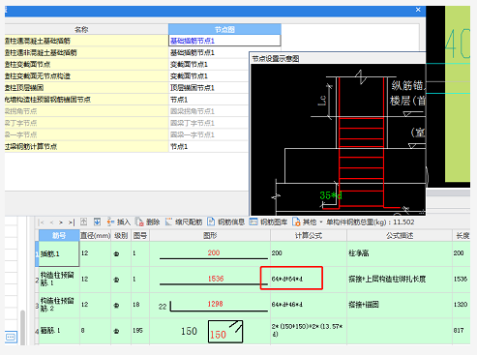Viewport: 477px width, 355px height.
Task: Click the 直径(mm) column header
Action: 95,235
